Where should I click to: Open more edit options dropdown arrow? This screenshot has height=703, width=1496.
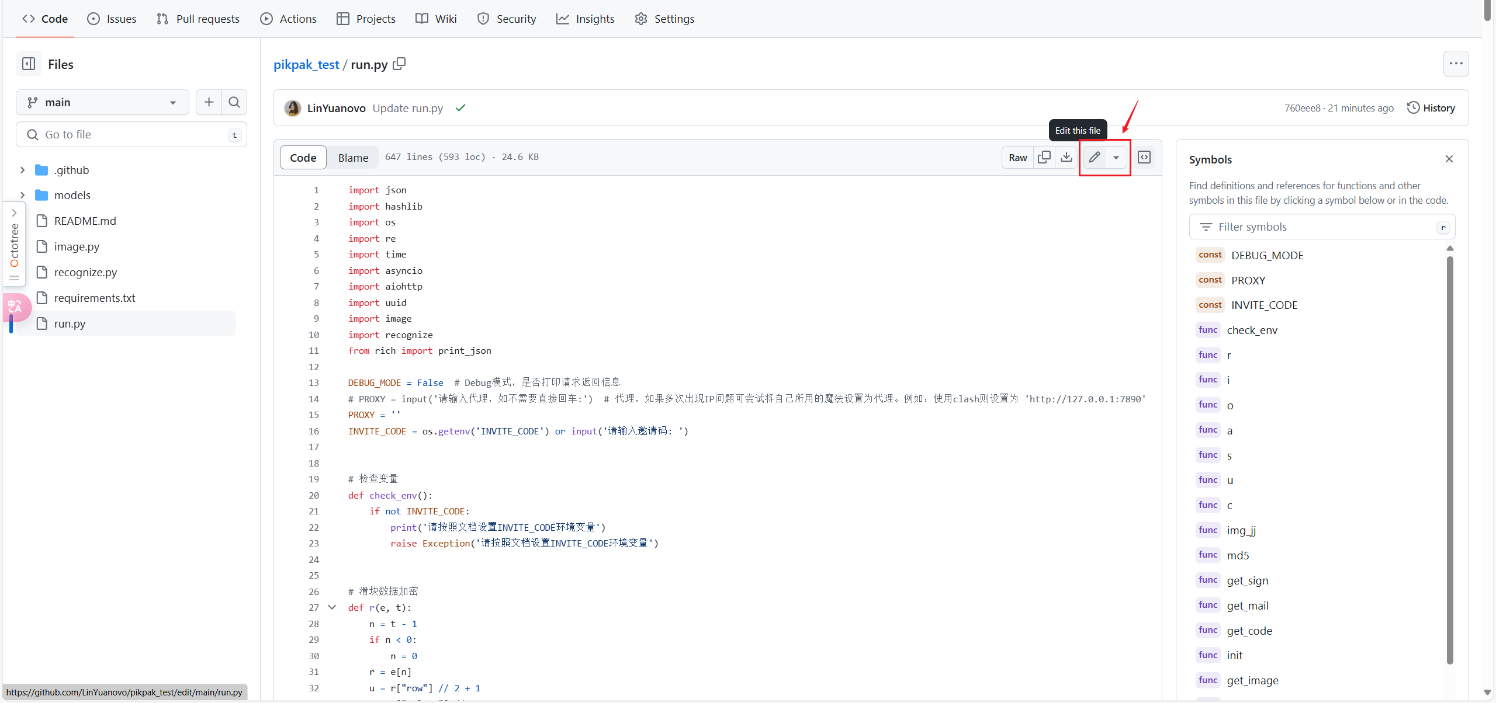coord(1116,157)
